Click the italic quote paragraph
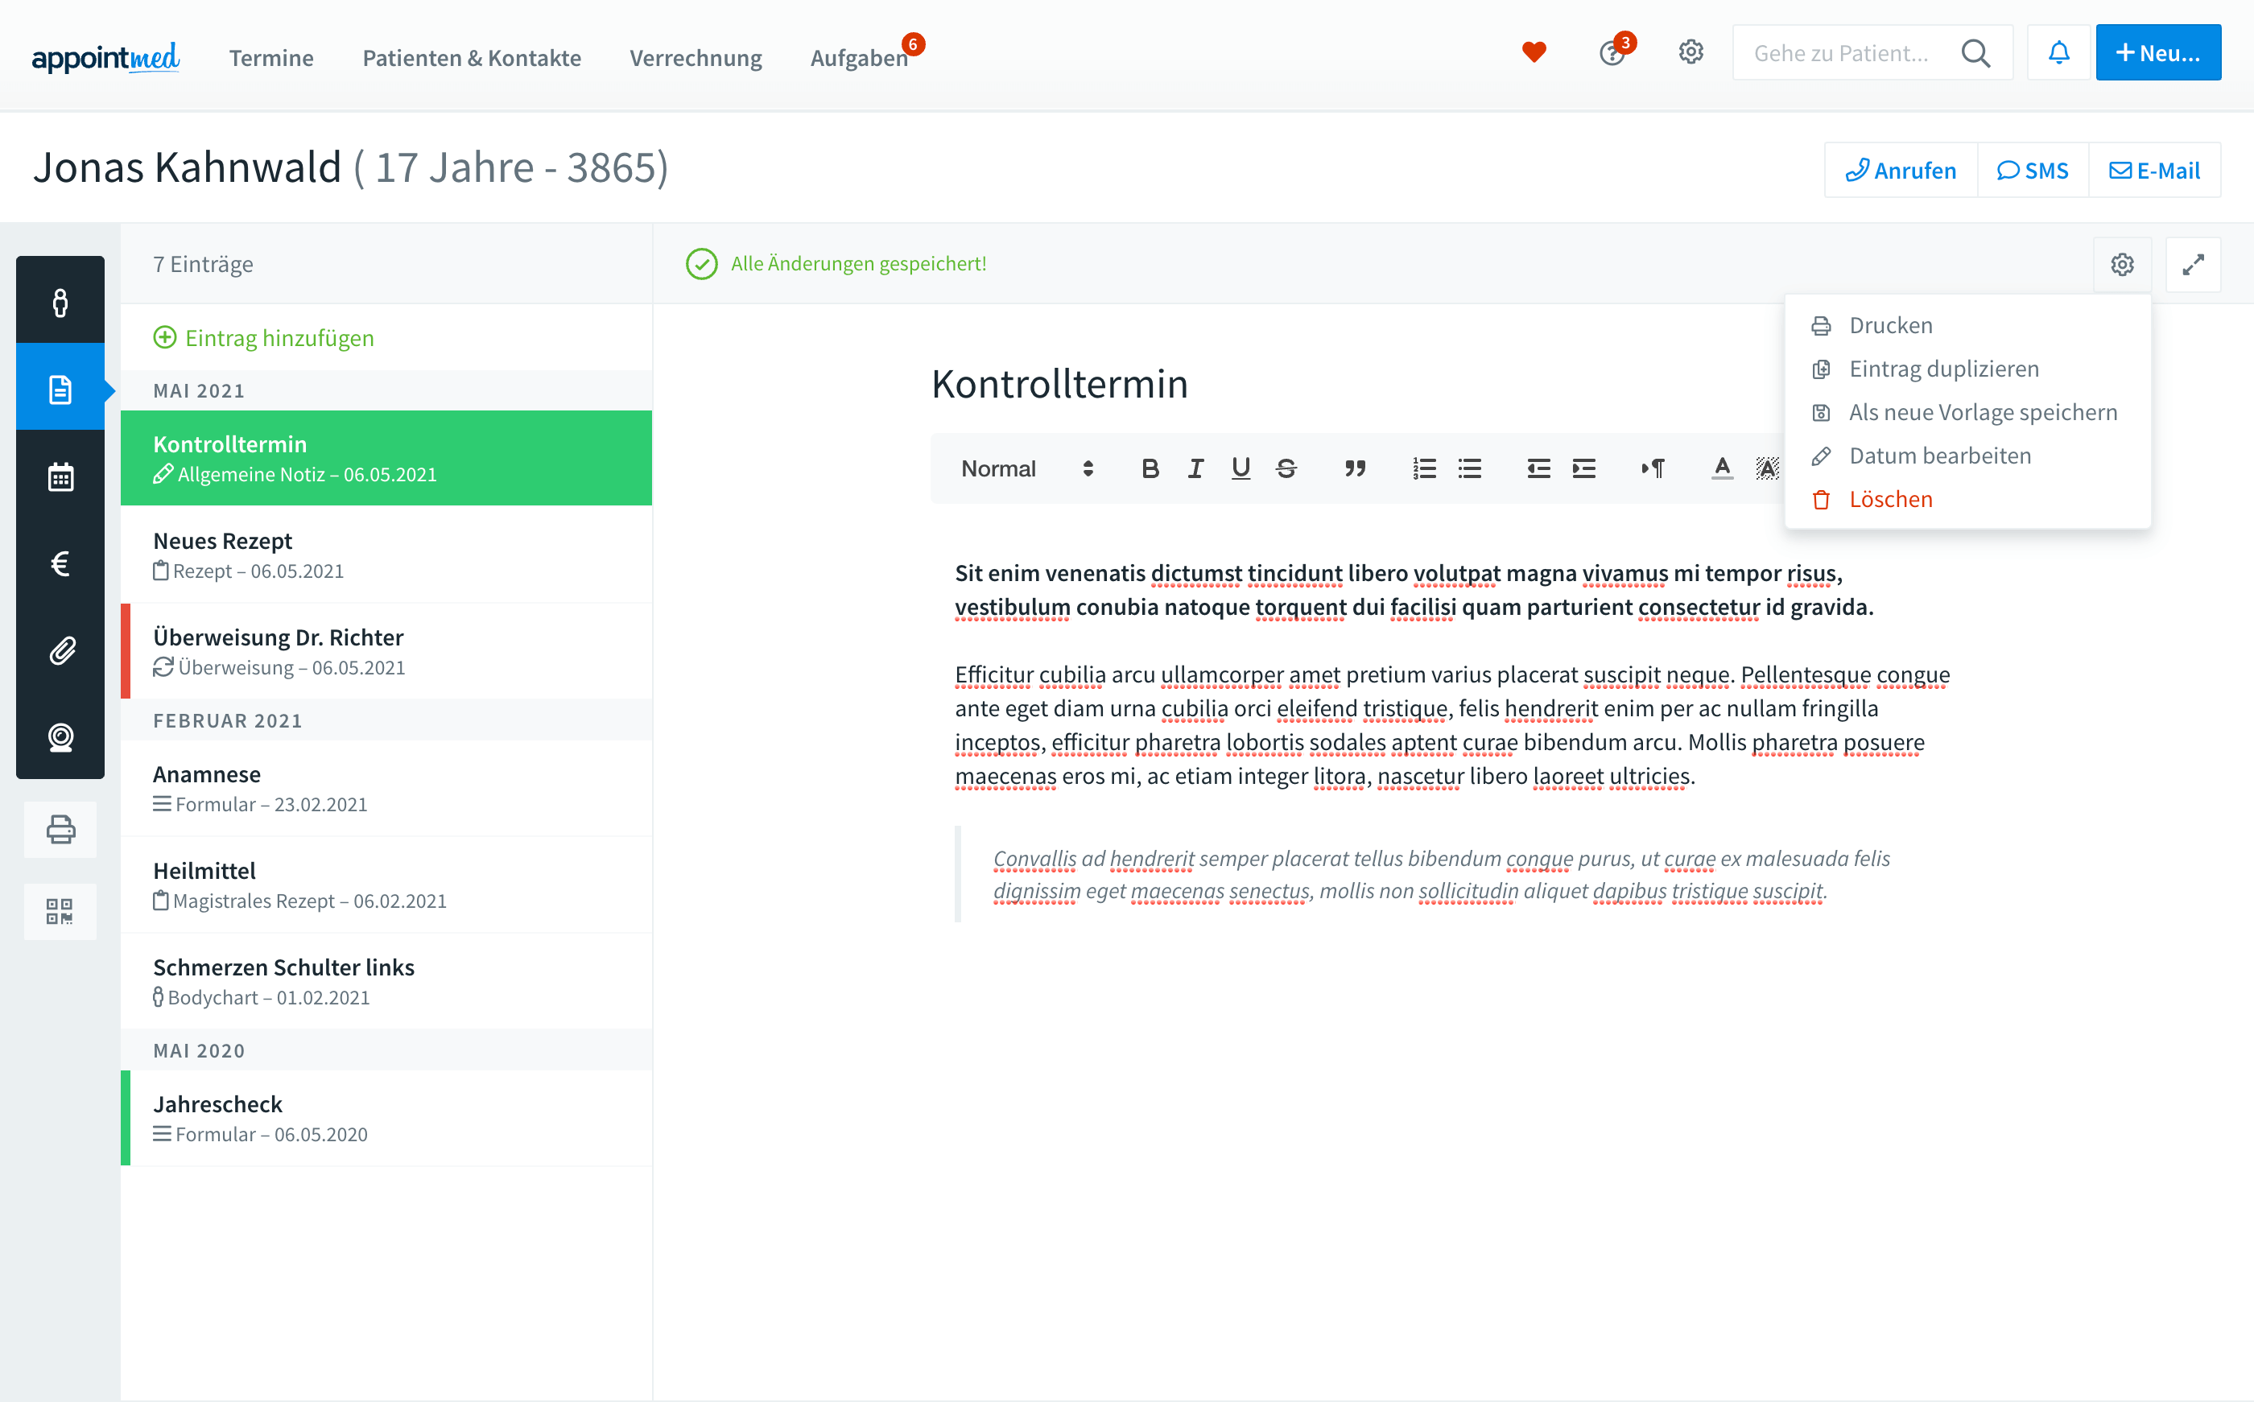The image size is (2254, 1402). point(1442,874)
